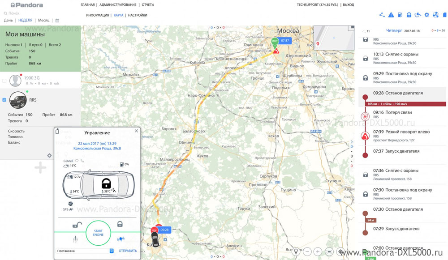Image resolution: width=448 pixels, height=260 pixels.
Task: Click the 07:39 Резкий поворот влево event
Action: pos(402,136)
